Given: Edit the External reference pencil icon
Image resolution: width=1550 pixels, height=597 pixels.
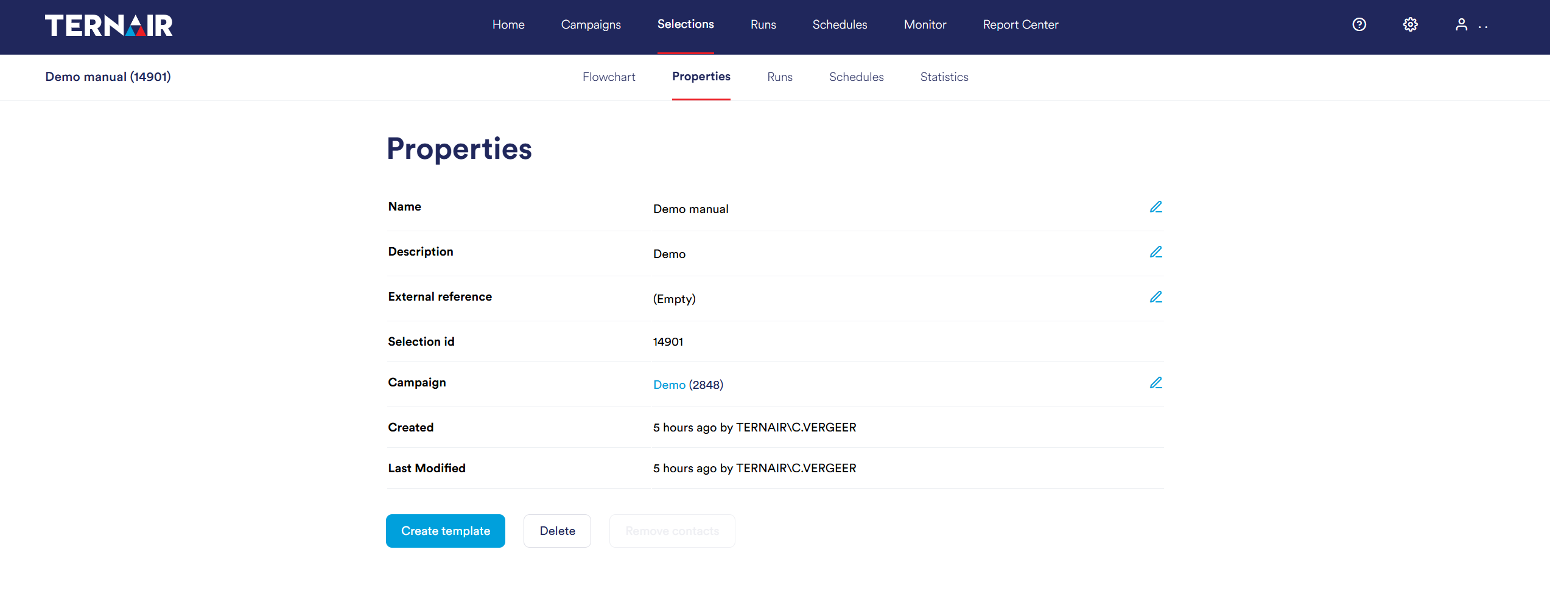Looking at the screenshot, I should [x=1156, y=298].
